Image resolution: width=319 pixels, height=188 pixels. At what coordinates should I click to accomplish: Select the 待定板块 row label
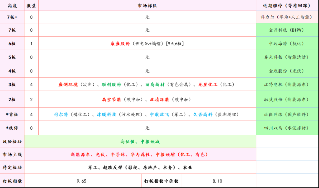click(12, 168)
